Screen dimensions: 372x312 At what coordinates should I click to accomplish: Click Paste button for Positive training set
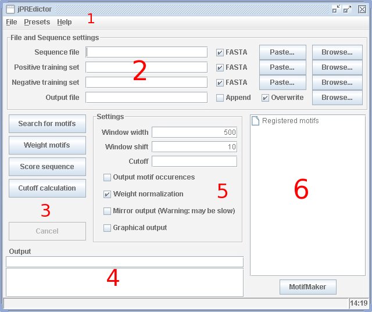[282, 67]
